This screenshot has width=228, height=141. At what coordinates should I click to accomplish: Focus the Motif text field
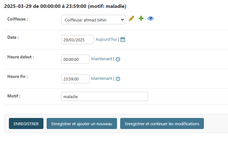104,97
